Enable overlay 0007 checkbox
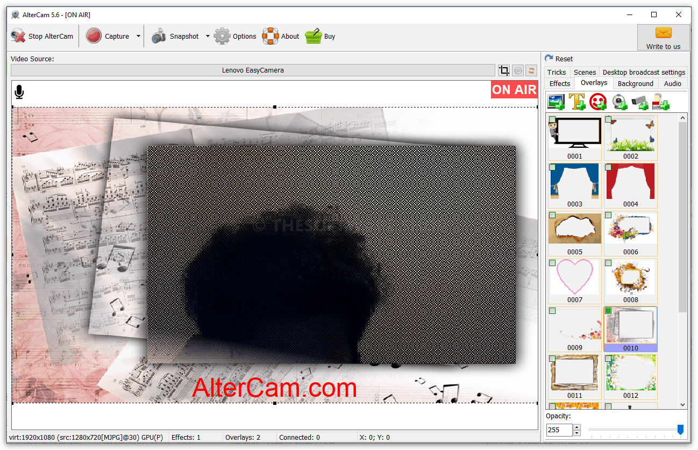 552,263
